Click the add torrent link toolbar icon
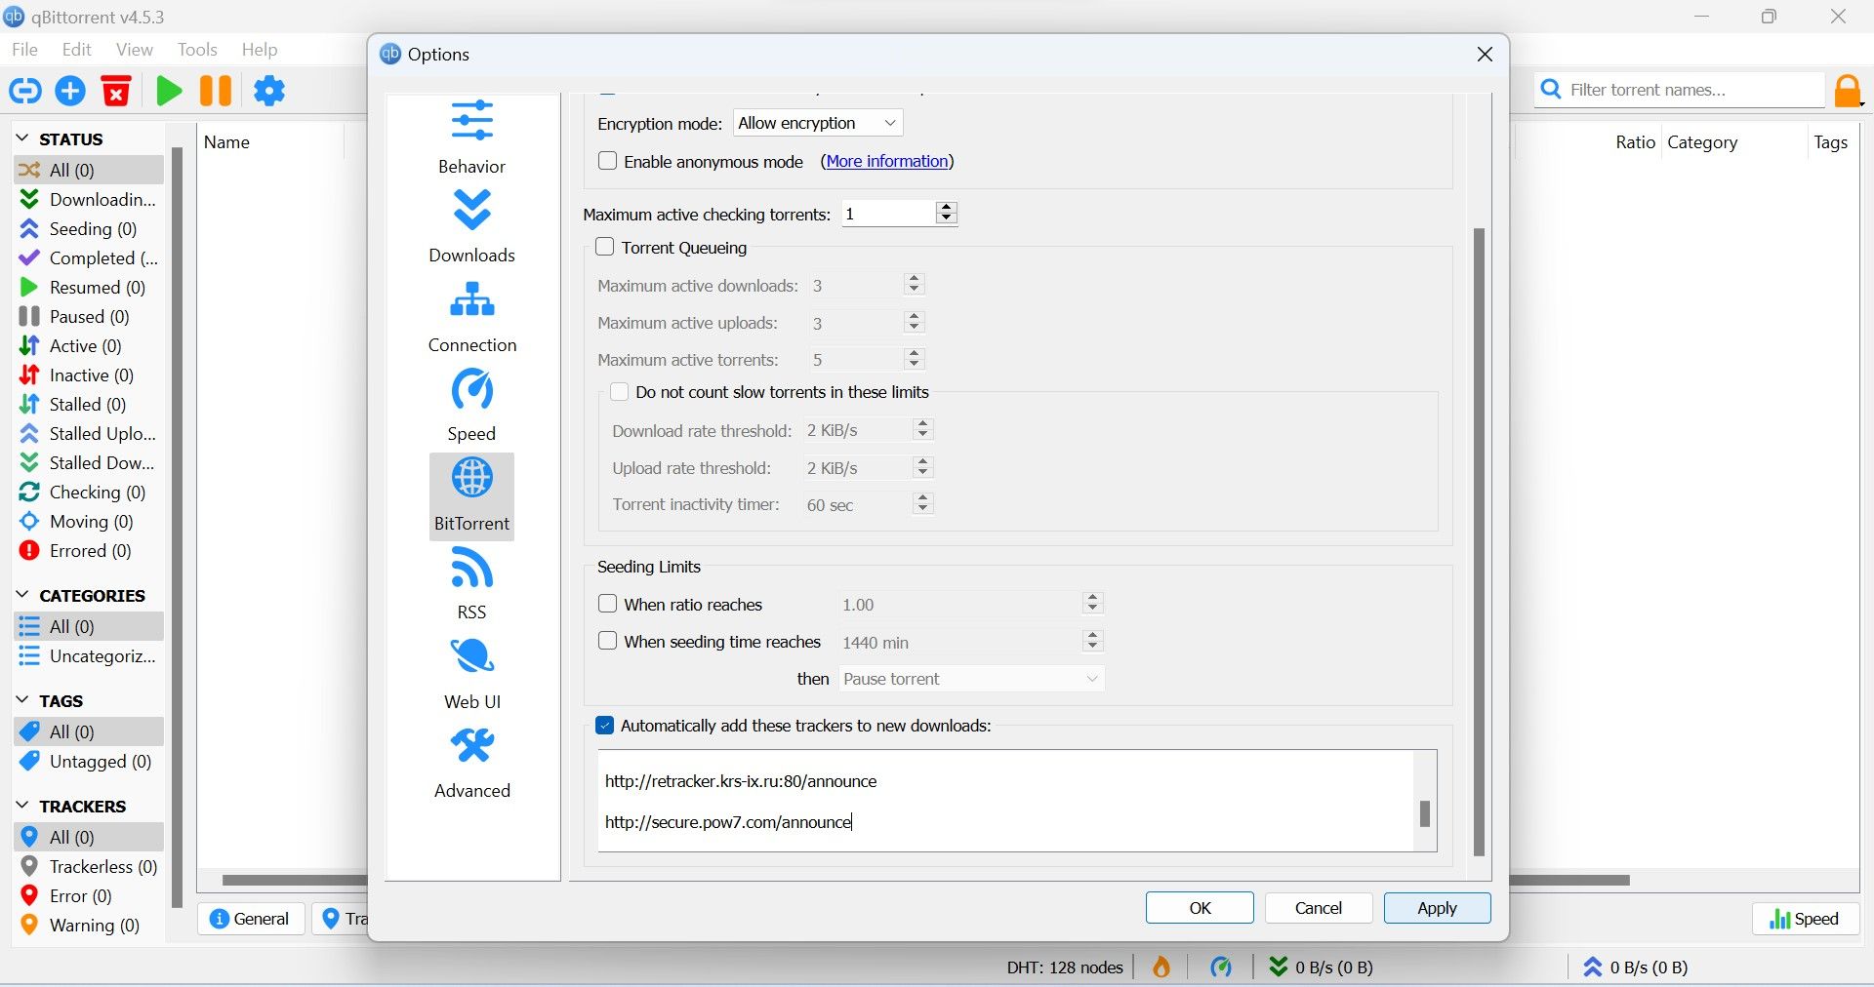Viewport: 1874px width, 987px height. coord(25,91)
